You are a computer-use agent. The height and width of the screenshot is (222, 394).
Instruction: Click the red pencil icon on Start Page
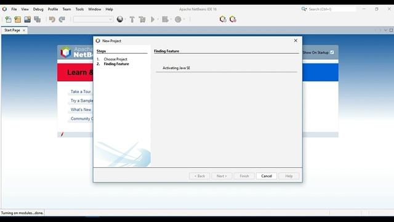click(62, 134)
